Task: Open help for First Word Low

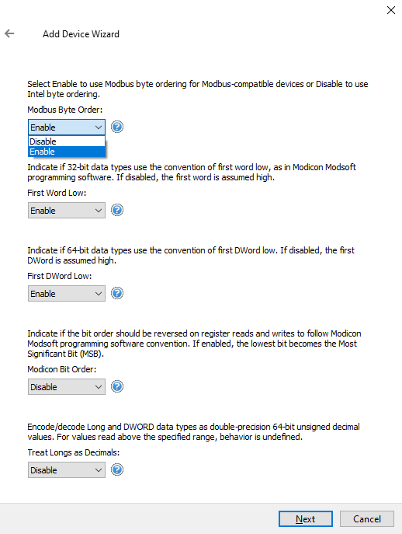Action: tap(117, 210)
